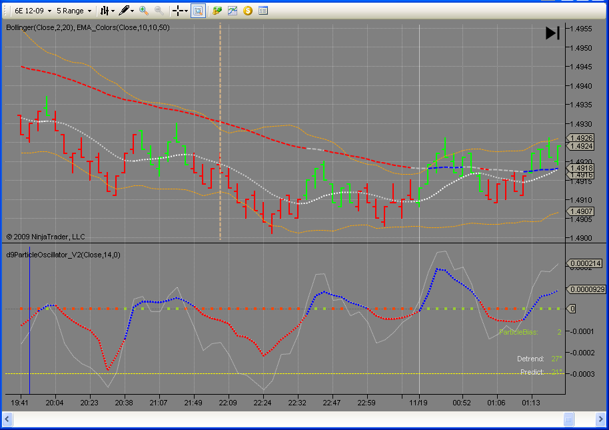Screen dimensions: 609x430
Task: Click the toolbar drag grip handle
Action: (5, 11)
